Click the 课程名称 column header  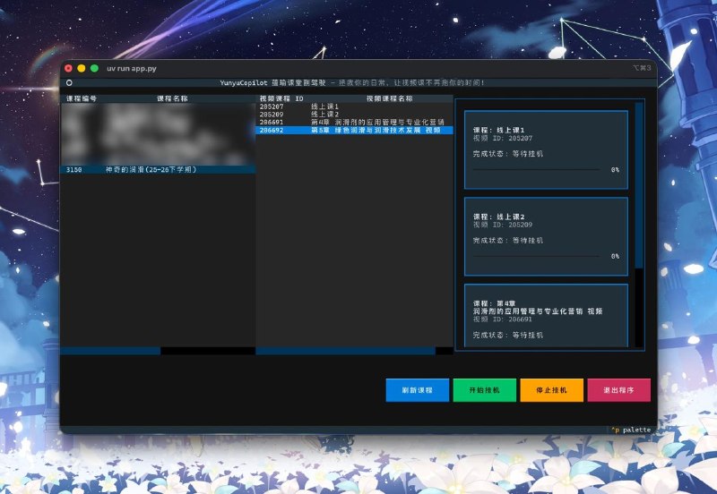172,98
